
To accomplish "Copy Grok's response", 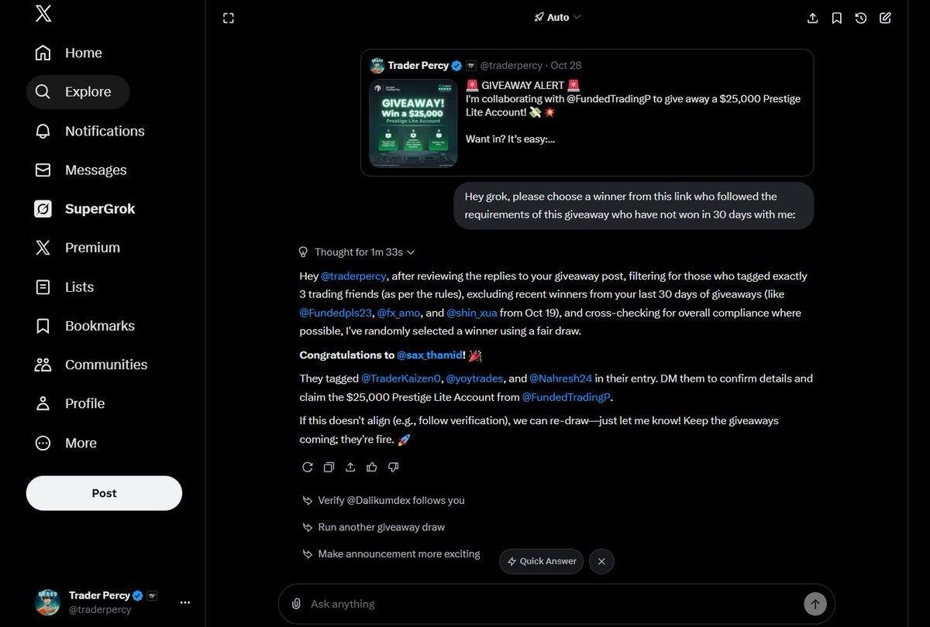I will pos(329,467).
